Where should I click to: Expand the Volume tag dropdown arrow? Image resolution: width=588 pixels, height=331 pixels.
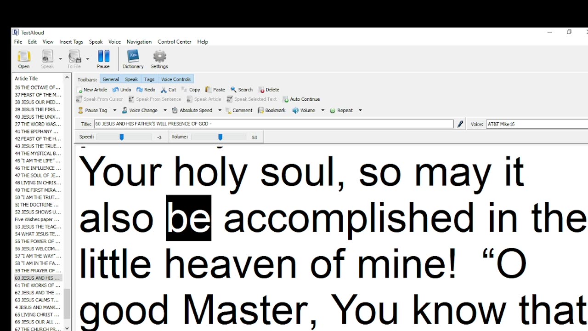(x=322, y=110)
